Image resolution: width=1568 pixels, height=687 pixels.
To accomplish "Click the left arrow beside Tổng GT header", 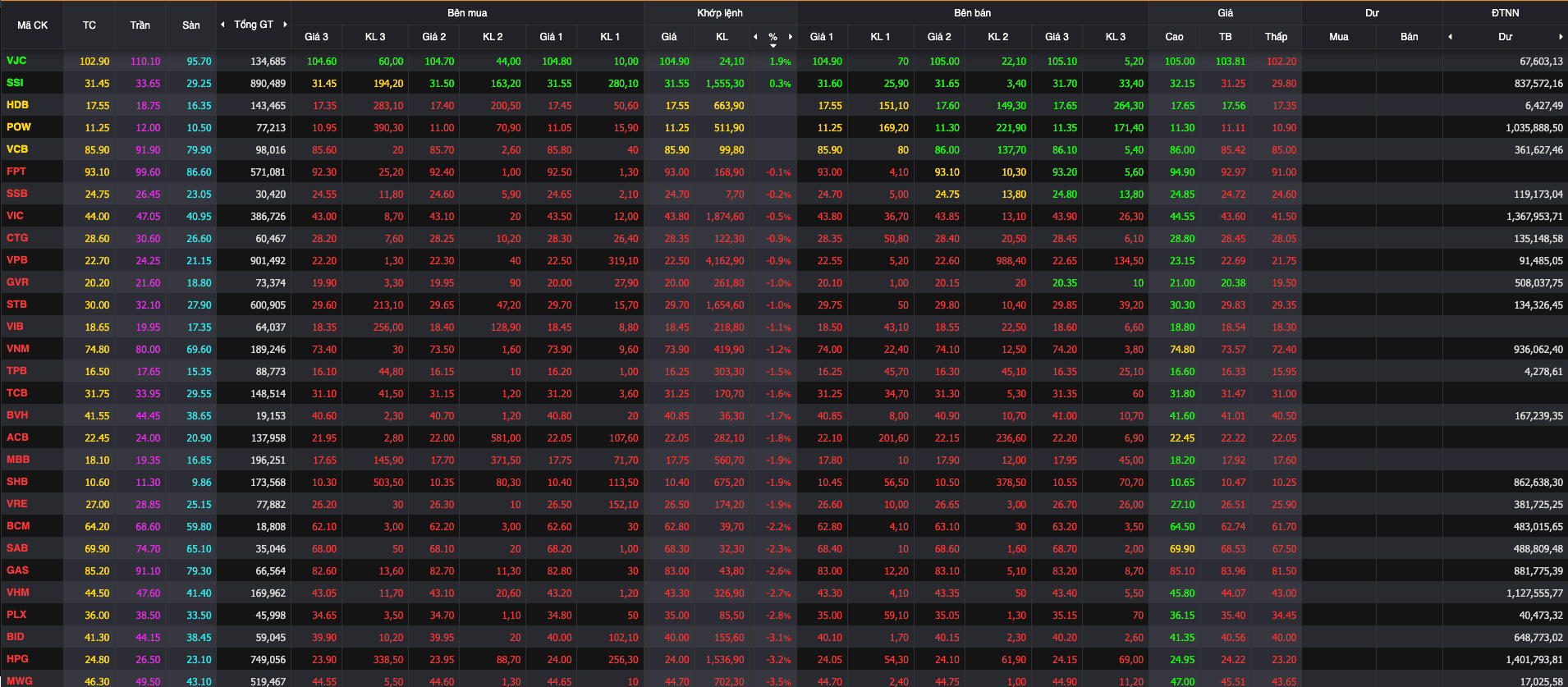I will (x=222, y=25).
